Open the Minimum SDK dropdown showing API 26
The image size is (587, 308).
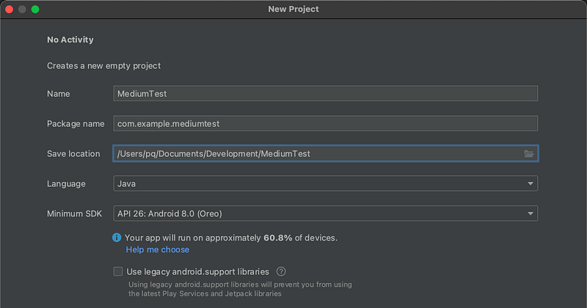[325, 213]
